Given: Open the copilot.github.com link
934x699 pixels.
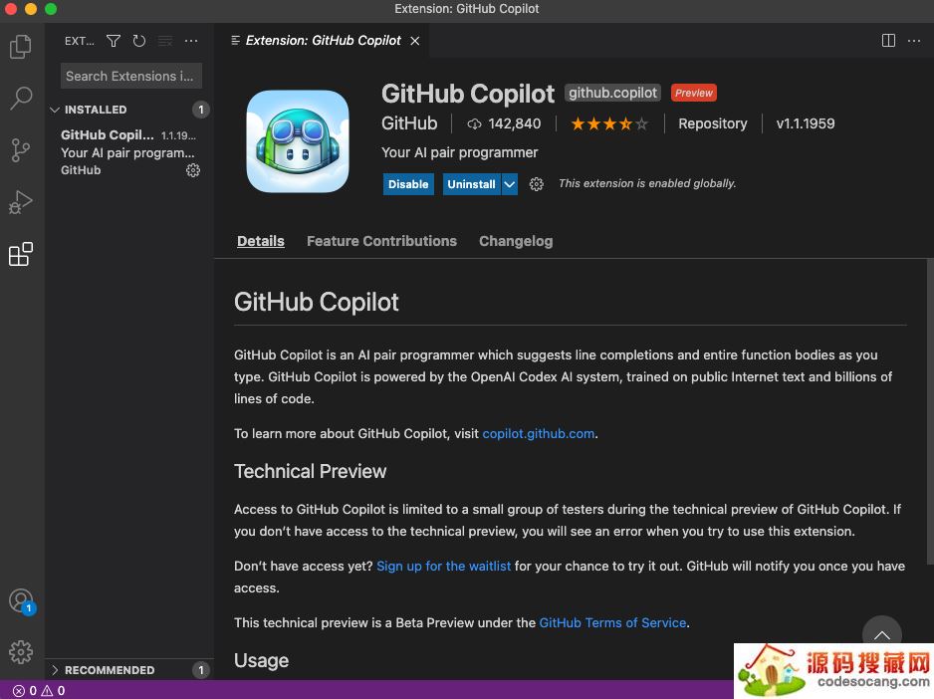Looking at the screenshot, I should pyautogui.click(x=538, y=433).
